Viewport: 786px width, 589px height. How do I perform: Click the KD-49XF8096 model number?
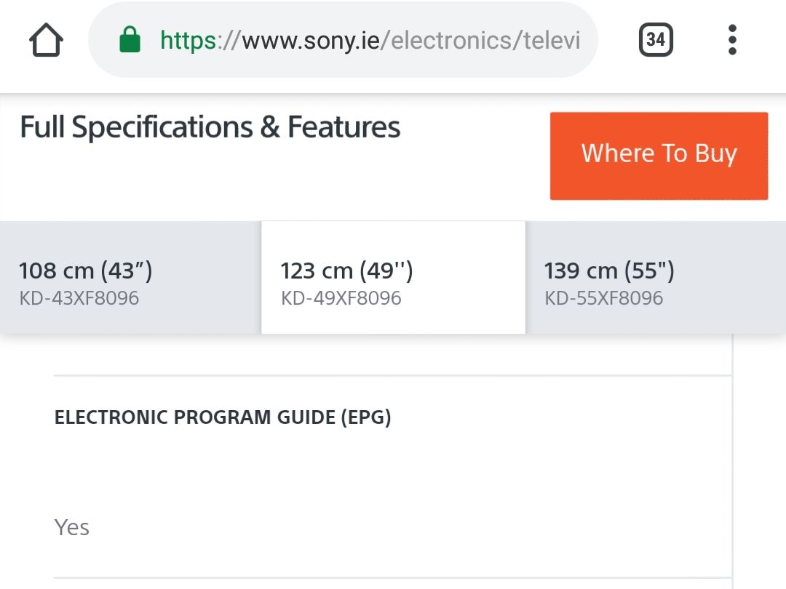341,298
